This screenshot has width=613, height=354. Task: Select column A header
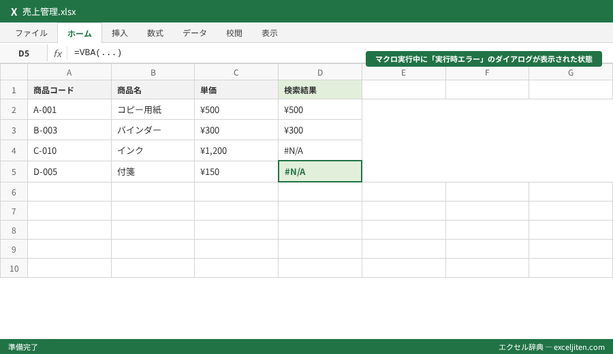click(69, 72)
